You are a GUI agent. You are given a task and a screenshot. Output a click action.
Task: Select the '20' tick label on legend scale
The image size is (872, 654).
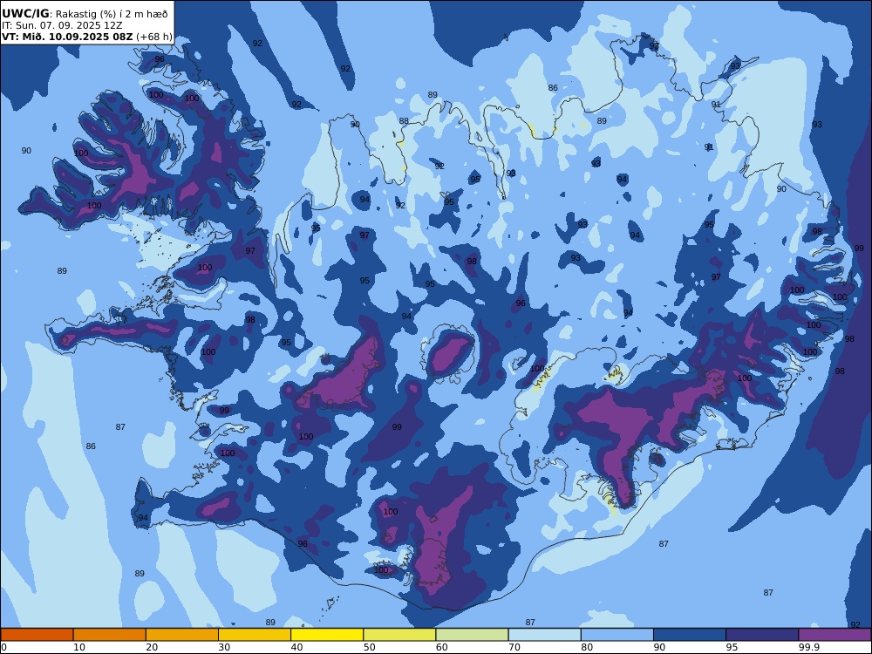152,647
